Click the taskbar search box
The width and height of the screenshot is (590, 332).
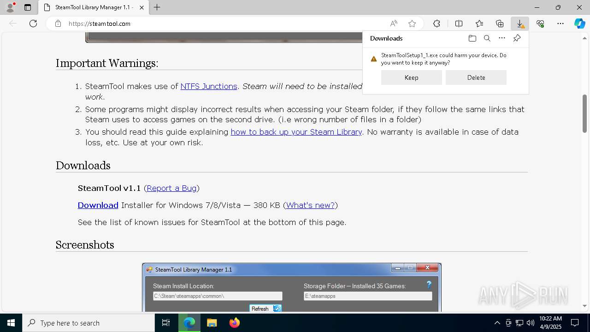coord(88,323)
